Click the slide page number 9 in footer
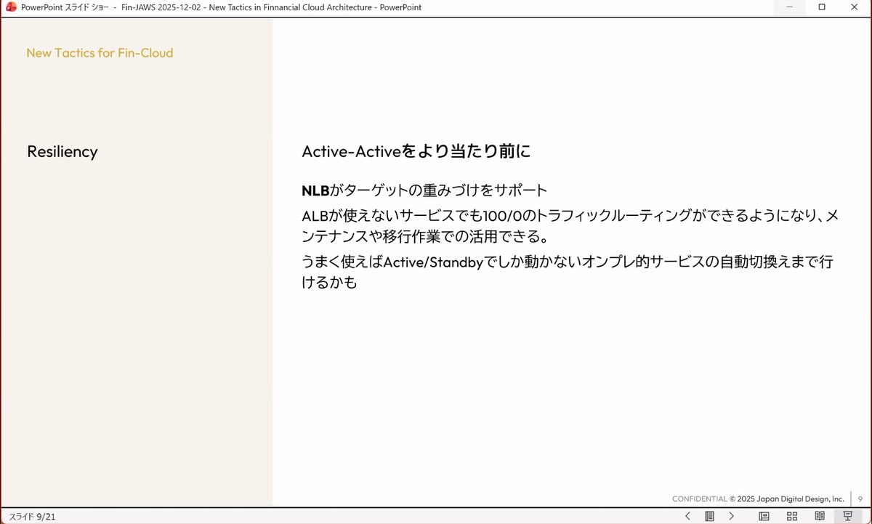The image size is (872, 524). [x=860, y=499]
